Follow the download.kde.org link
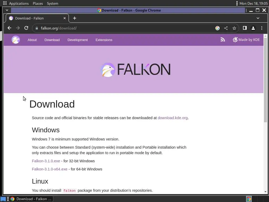Screen dimensions: 269x202 point(173,118)
